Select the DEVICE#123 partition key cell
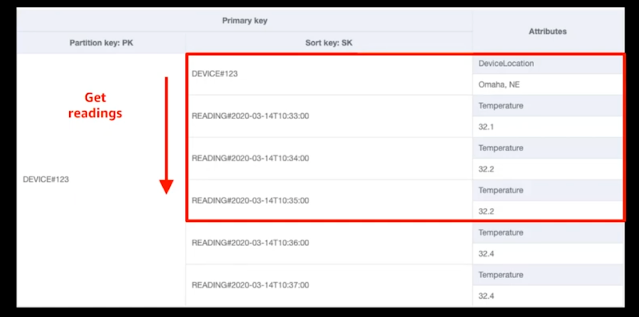Screen dimensions: 639x317 (x=46, y=179)
